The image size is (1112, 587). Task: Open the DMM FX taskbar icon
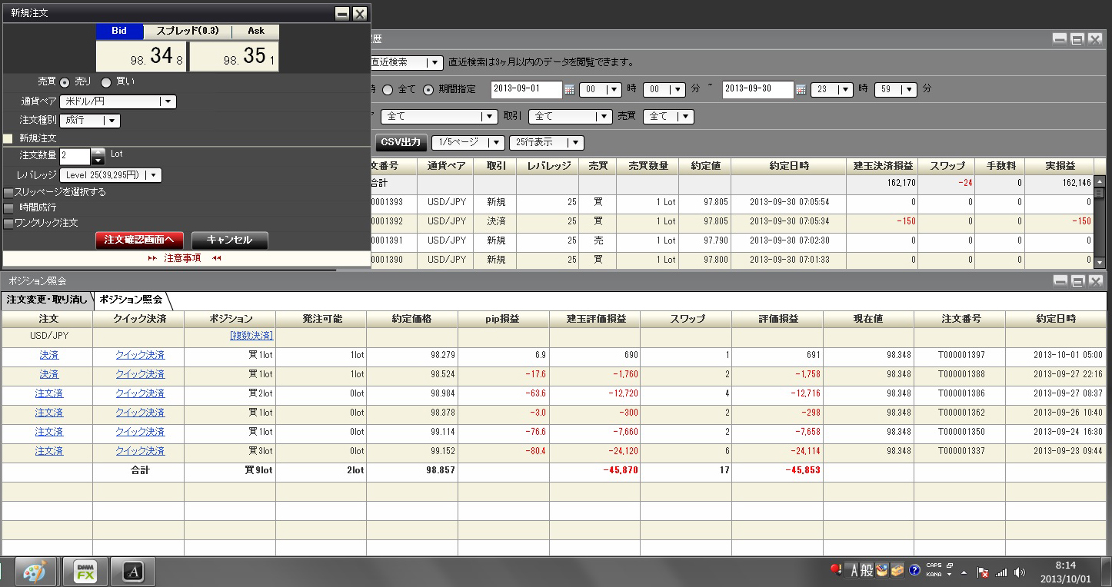[x=85, y=572]
